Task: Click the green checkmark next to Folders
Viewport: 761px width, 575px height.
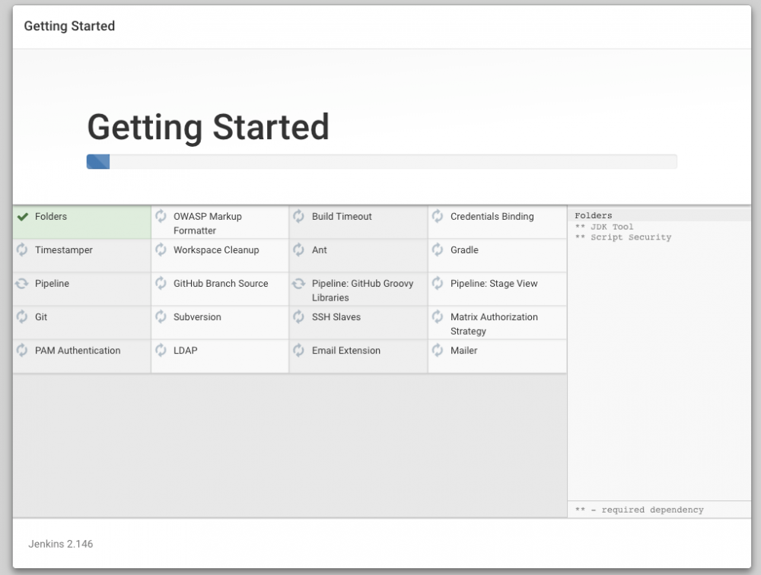Action: pyautogui.click(x=23, y=217)
